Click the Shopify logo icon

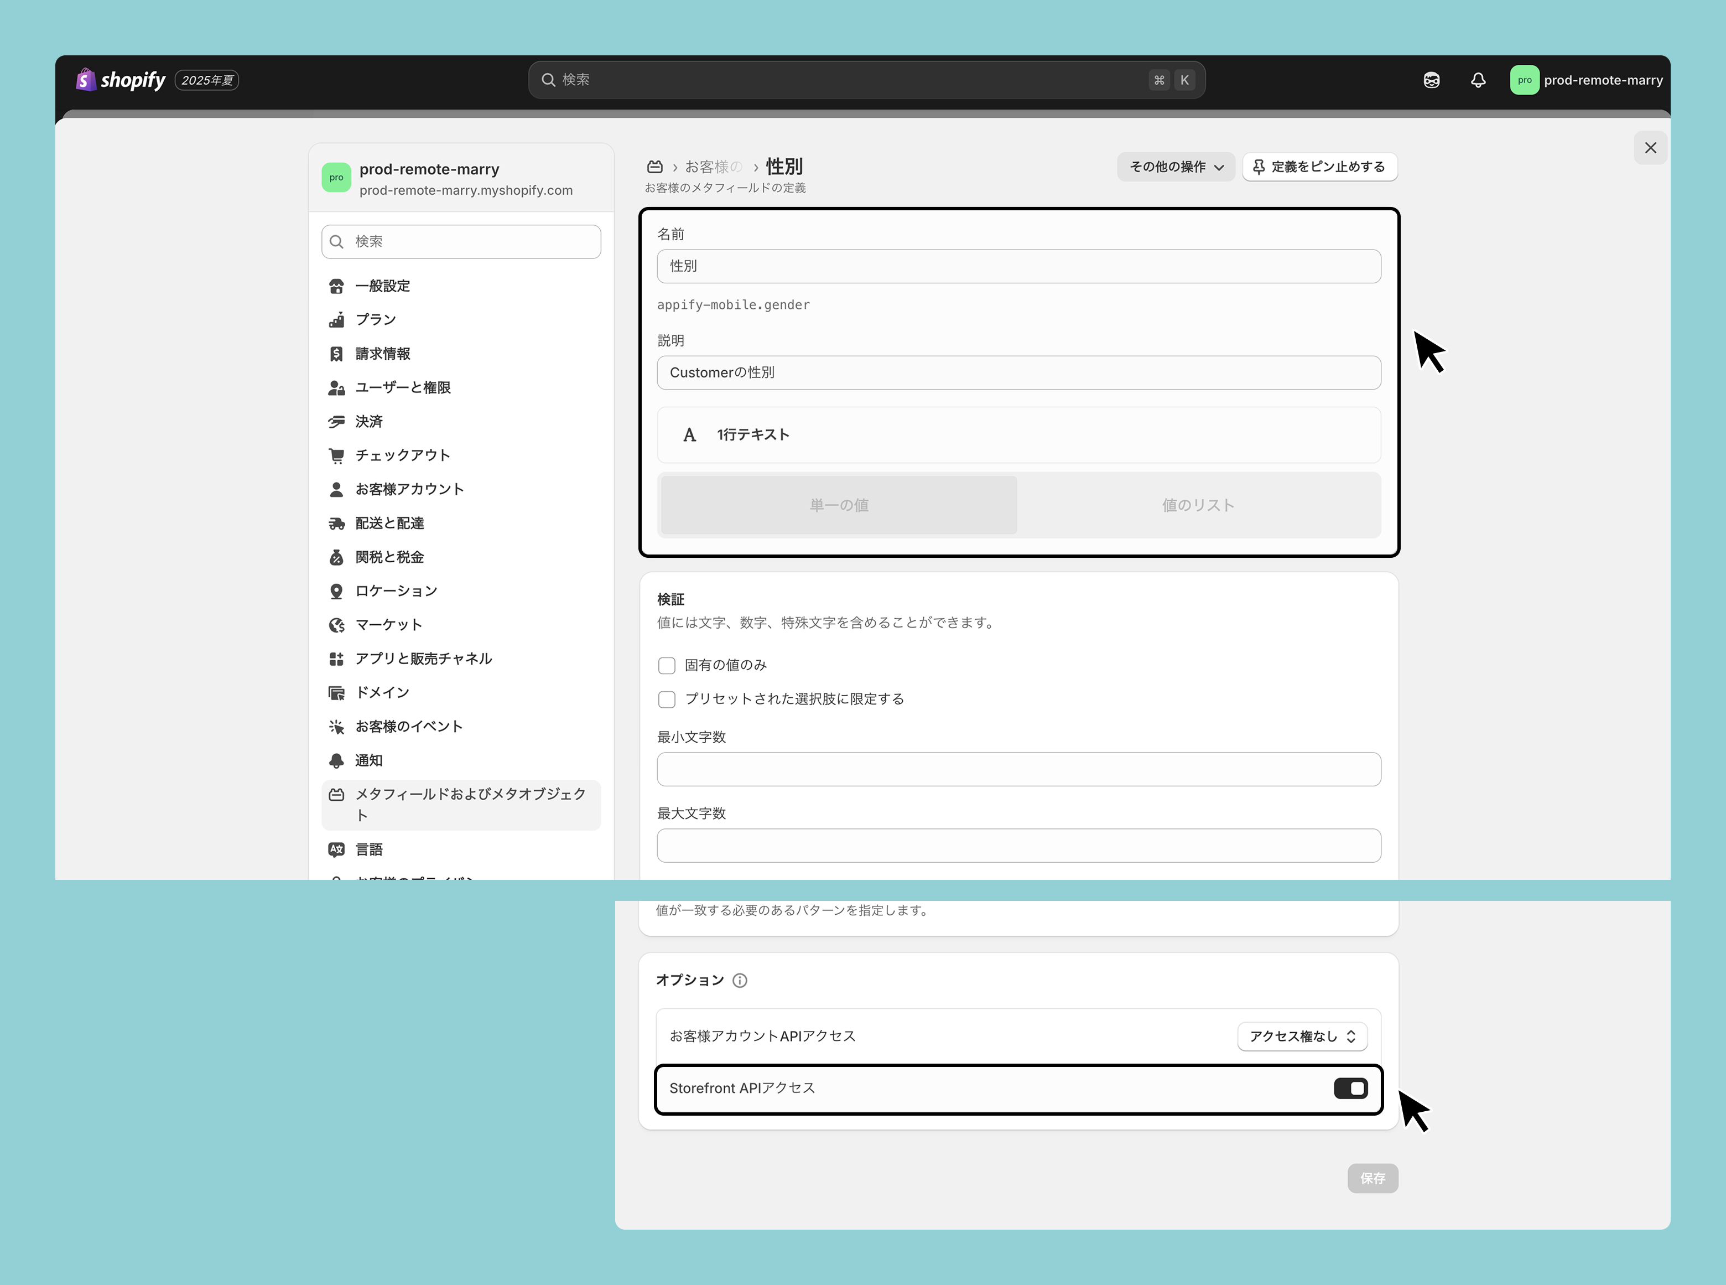pyautogui.click(x=86, y=79)
